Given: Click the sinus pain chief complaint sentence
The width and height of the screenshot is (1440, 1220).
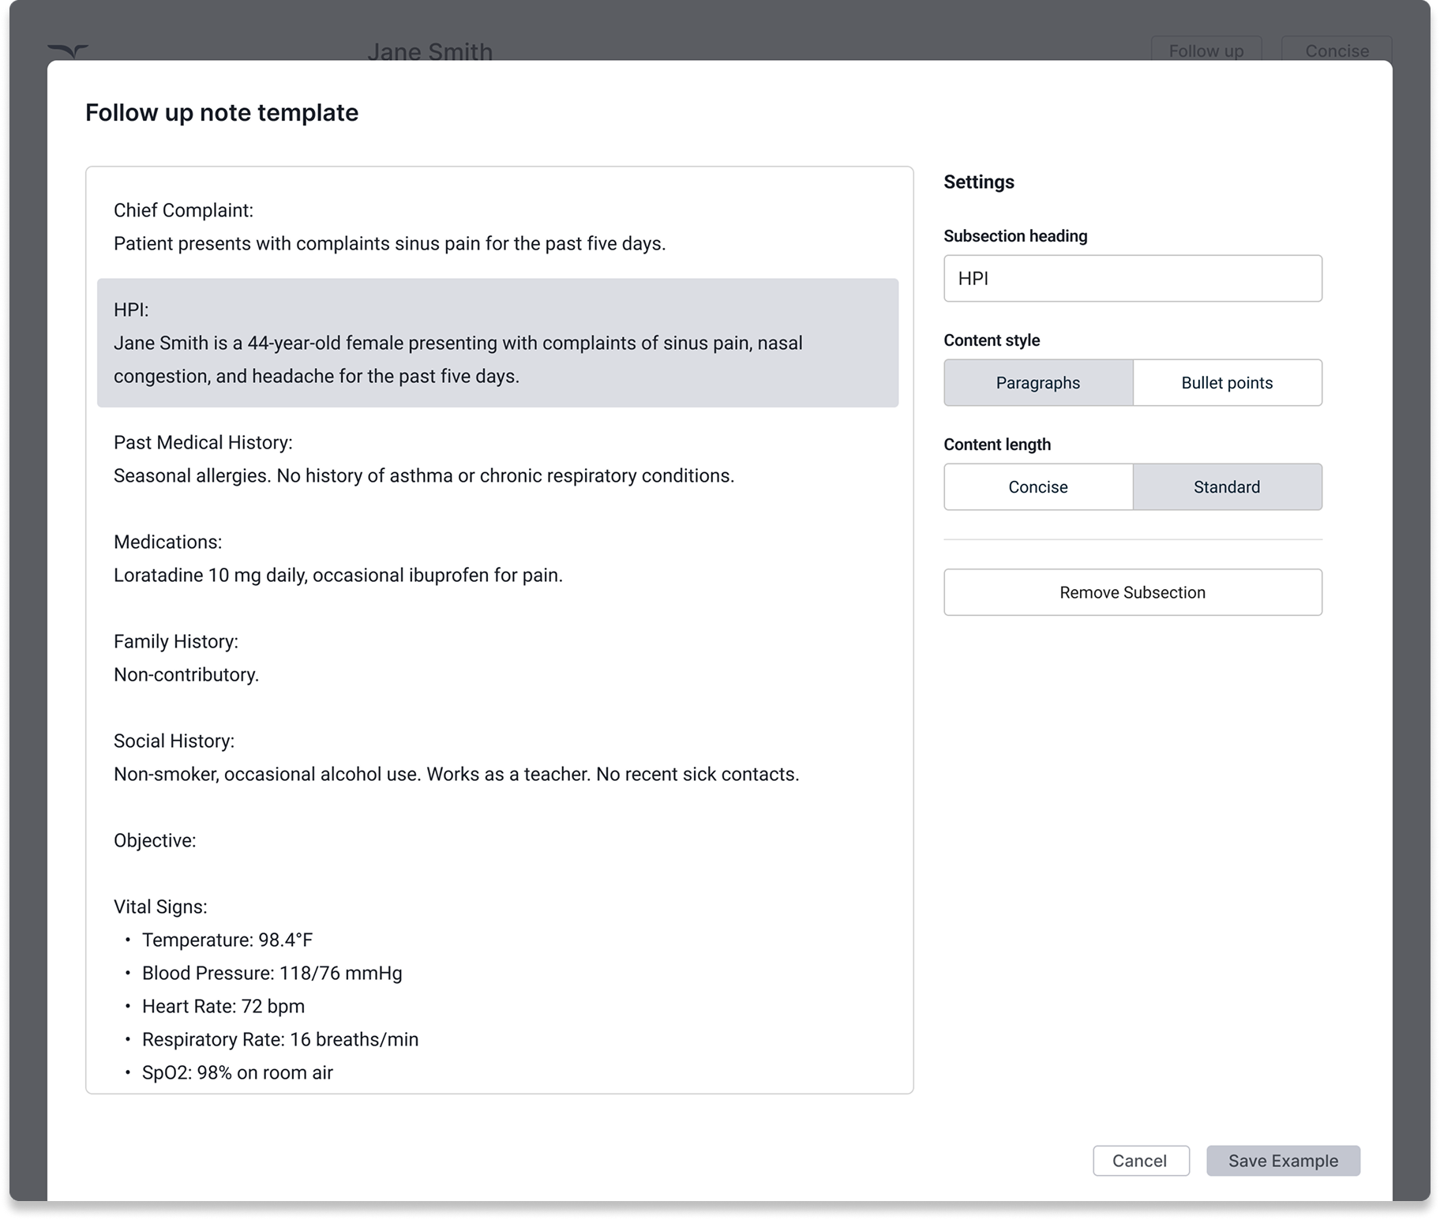Looking at the screenshot, I should pyautogui.click(x=389, y=243).
